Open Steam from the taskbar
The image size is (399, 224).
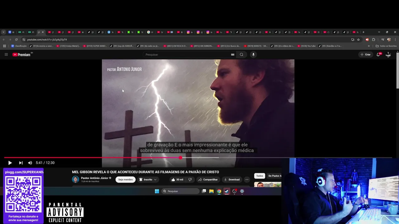pos(227,191)
